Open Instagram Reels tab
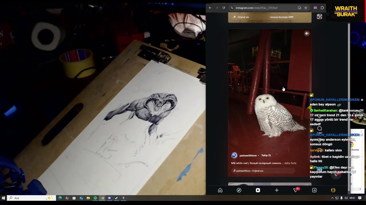 pos(258,190)
